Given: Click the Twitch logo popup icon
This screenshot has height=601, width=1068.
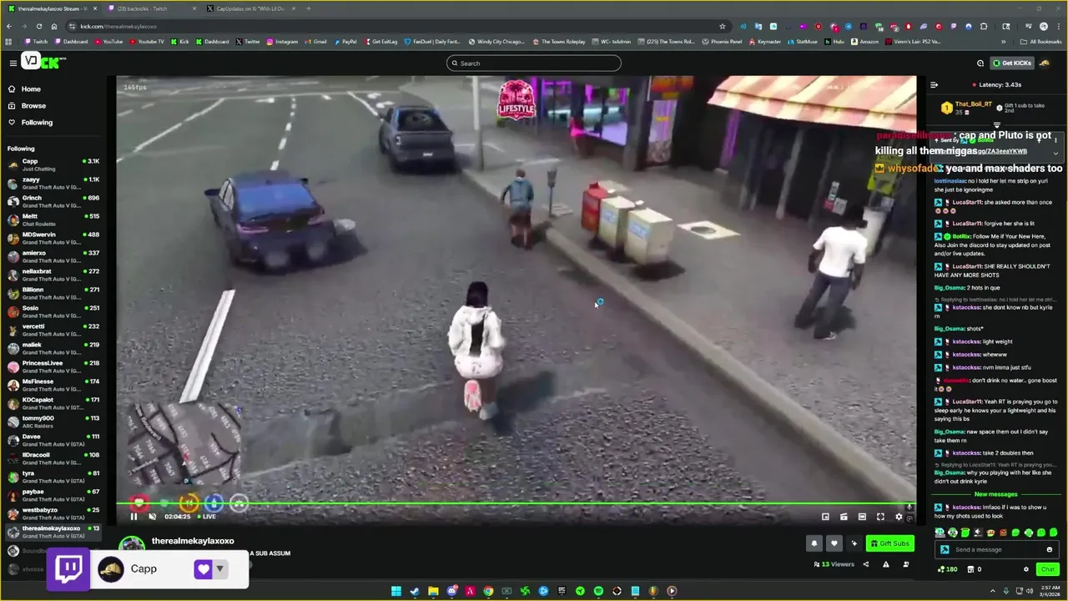Looking at the screenshot, I should click(x=68, y=569).
